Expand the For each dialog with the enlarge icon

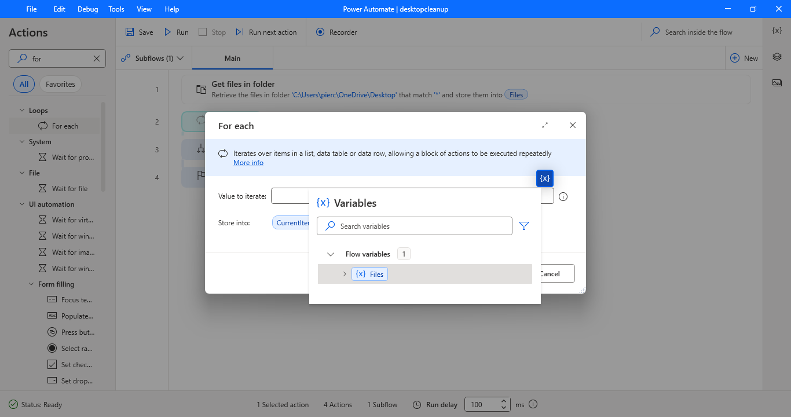click(x=545, y=125)
